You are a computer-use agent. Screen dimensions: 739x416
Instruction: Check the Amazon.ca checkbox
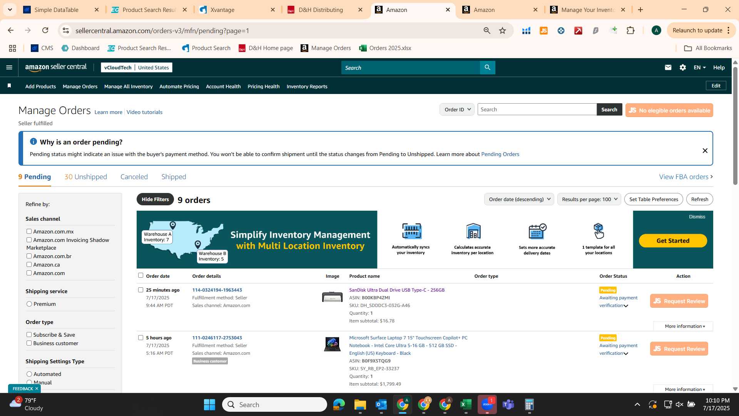(x=29, y=264)
